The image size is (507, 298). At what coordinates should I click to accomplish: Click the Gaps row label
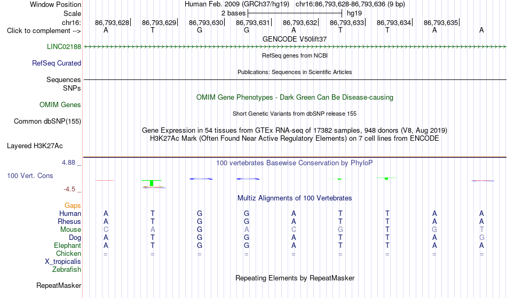click(x=73, y=205)
